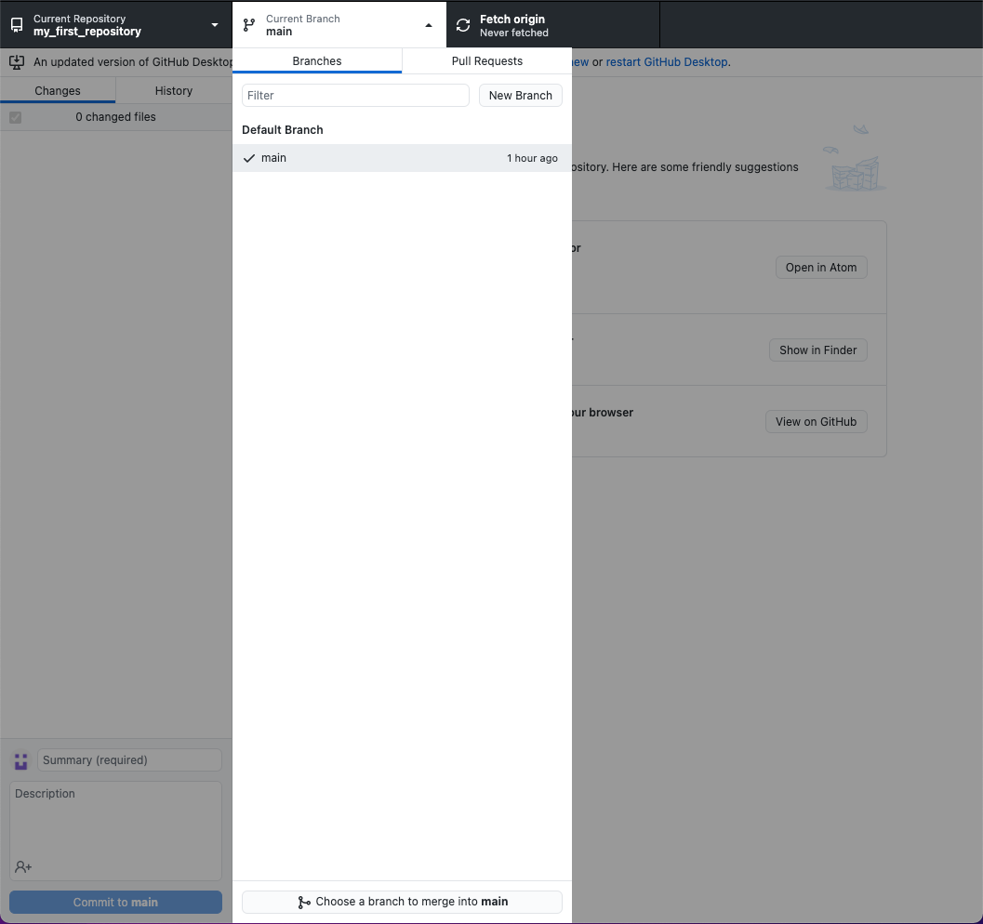Switch to the Pull Requests tab
Viewport: 983px width, 924px height.
pos(487,60)
